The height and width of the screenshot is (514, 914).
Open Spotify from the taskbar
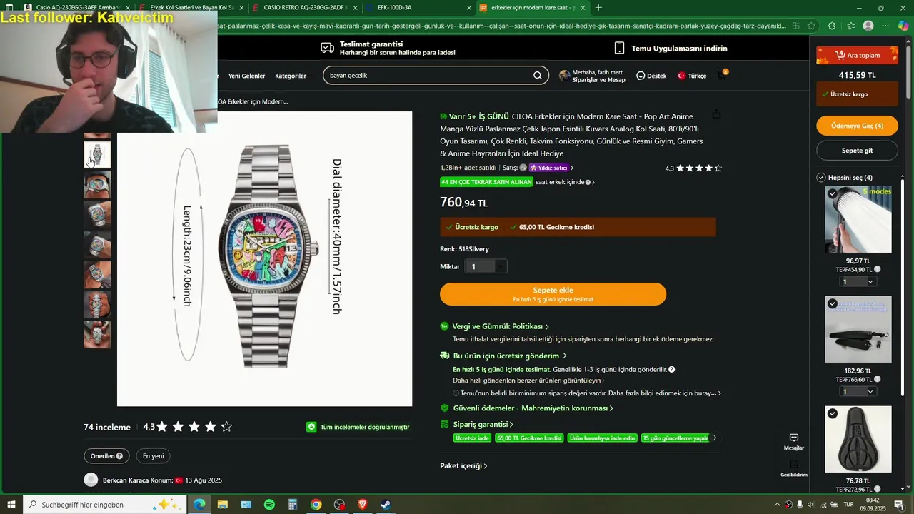pyautogui.click(x=269, y=505)
